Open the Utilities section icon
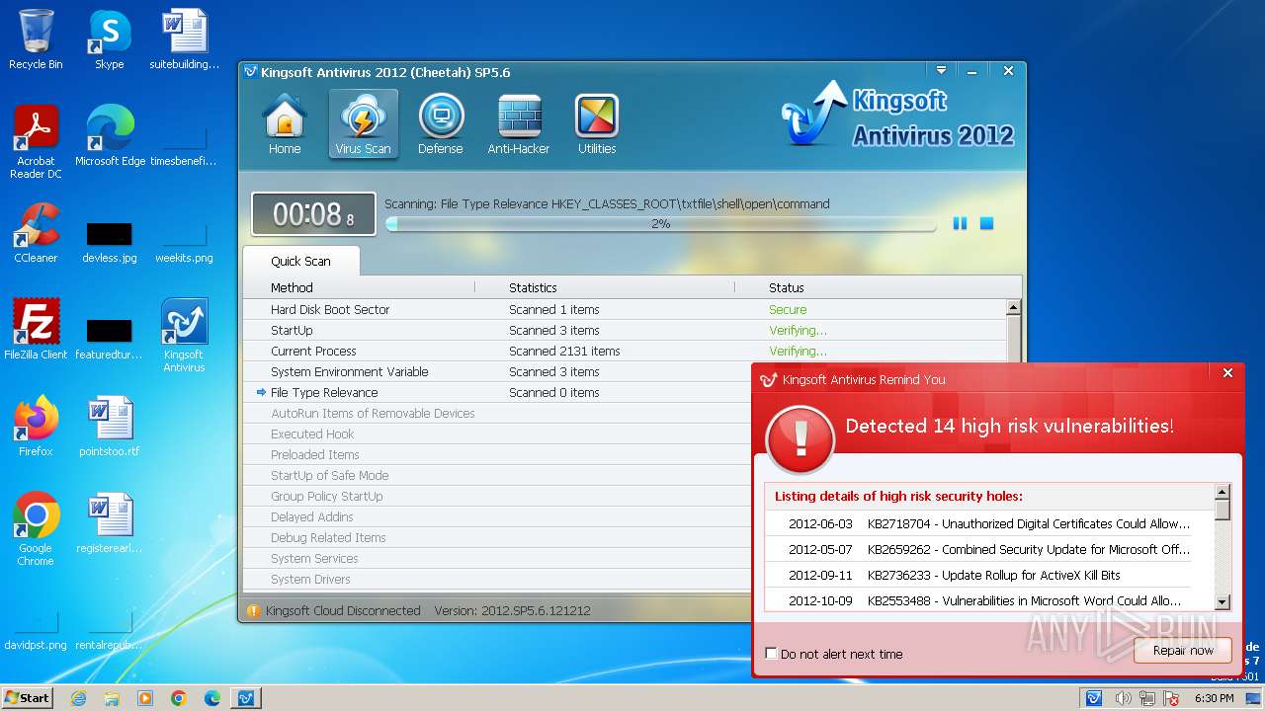This screenshot has width=1265, height=711. 597,124
